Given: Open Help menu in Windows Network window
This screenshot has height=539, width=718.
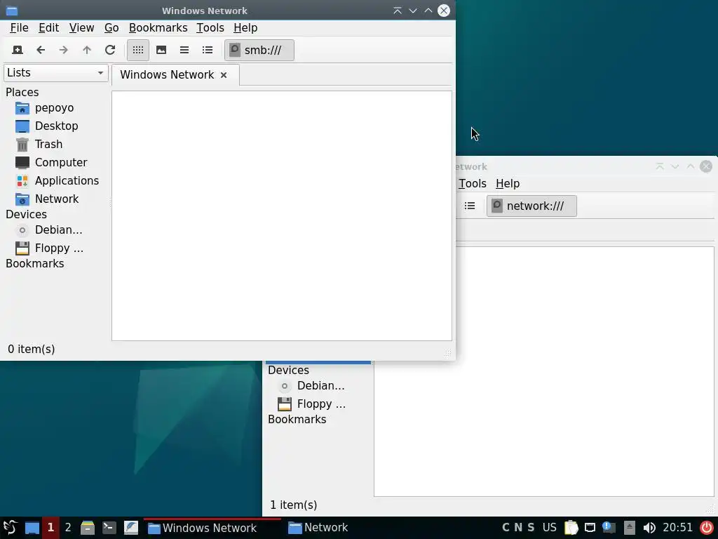Looking at the screenshot, I should pyautogui.click(x=245, y=28).
